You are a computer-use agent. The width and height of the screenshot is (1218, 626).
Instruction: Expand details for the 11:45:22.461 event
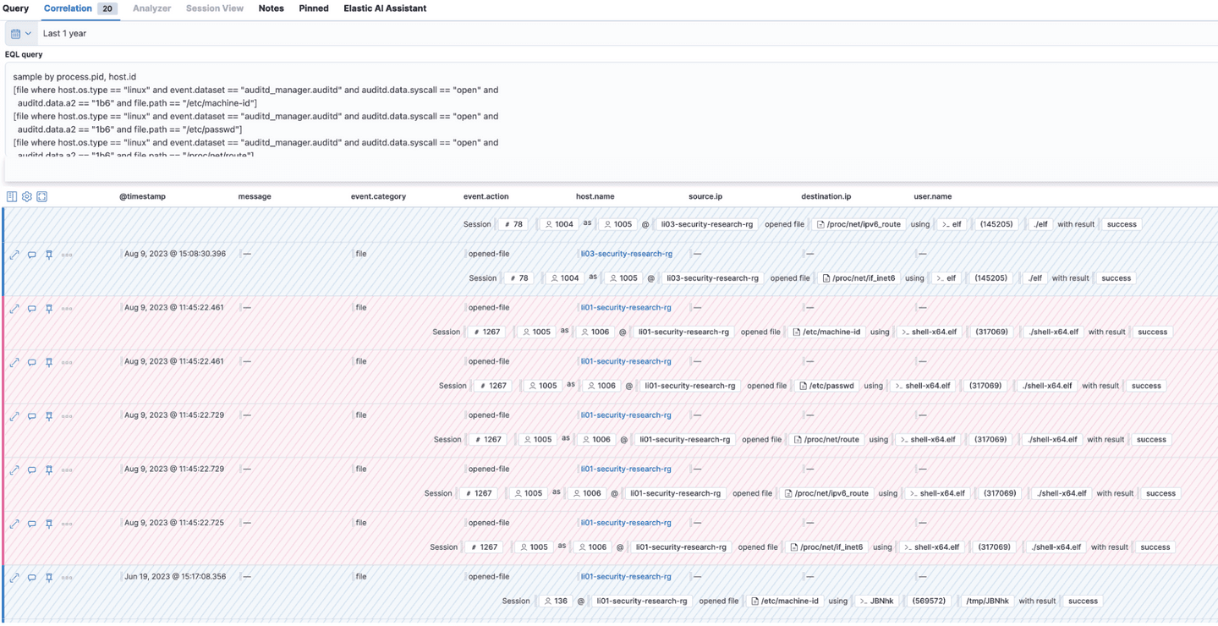point(14,308)
